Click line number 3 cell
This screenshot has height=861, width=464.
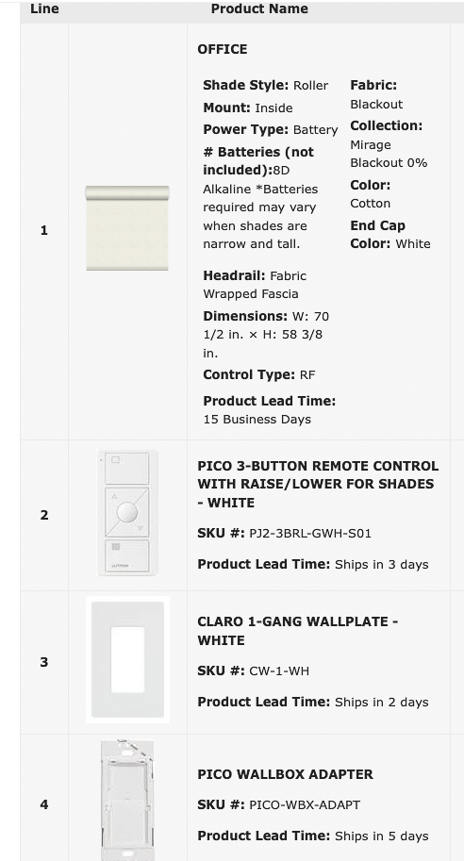tap(44, 662)
